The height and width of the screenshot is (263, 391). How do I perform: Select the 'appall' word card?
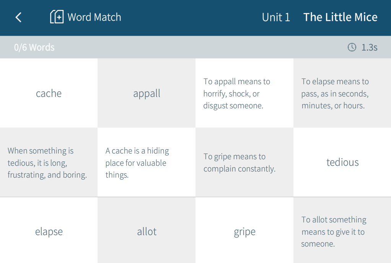point(147,93)
